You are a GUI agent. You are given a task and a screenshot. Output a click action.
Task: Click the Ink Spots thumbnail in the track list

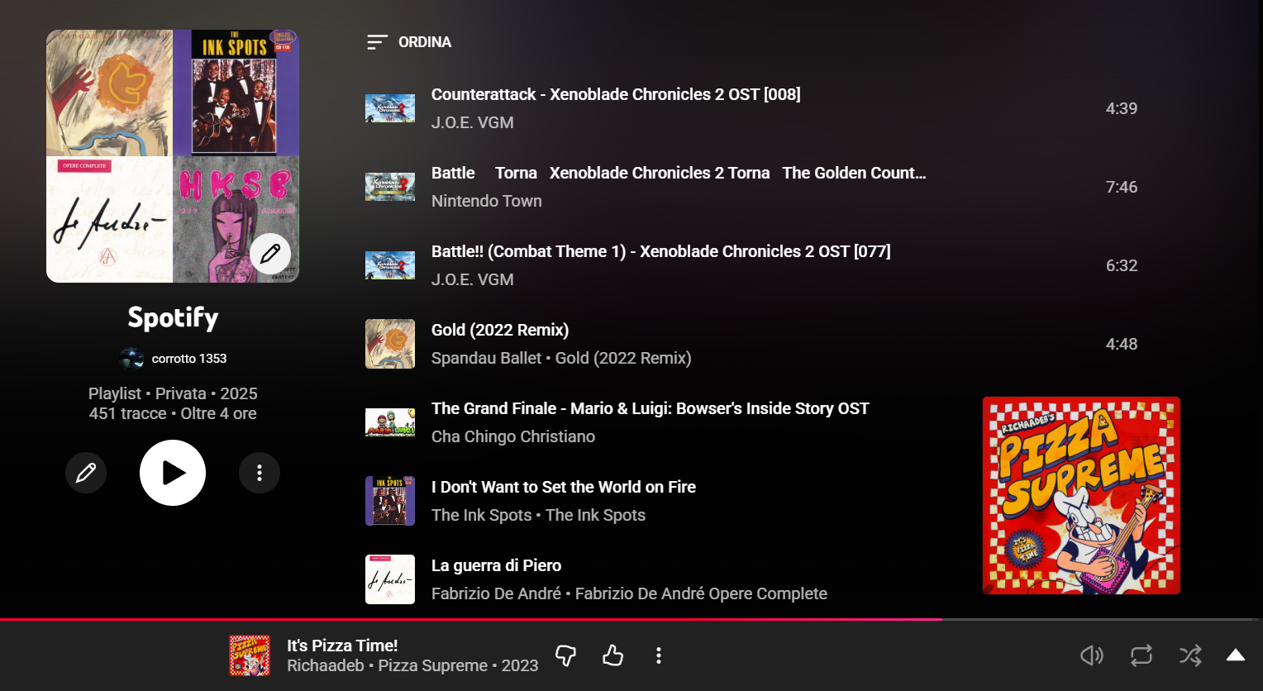click(x=390, y=501)
